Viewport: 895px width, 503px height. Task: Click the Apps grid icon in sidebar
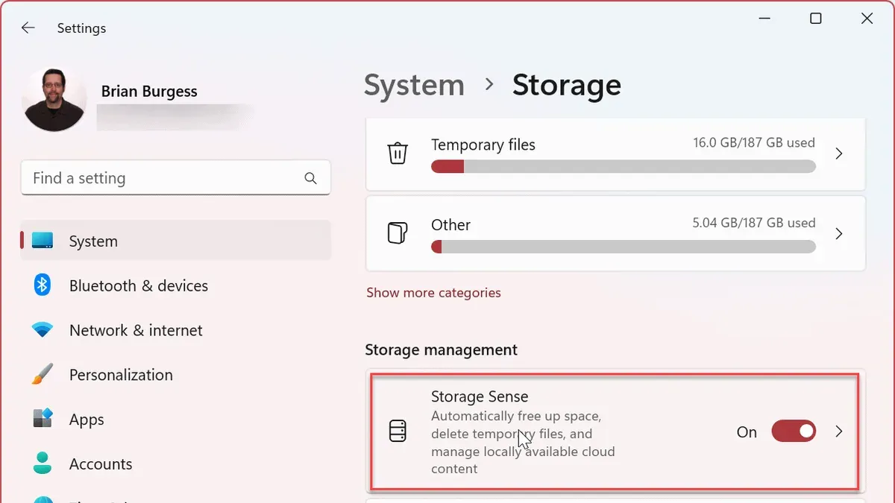pyautogui.click(x=43, y=418)
